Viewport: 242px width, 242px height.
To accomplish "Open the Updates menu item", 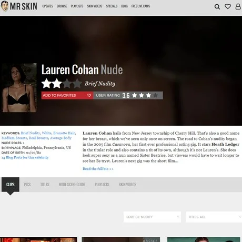I will click(47, 6).
